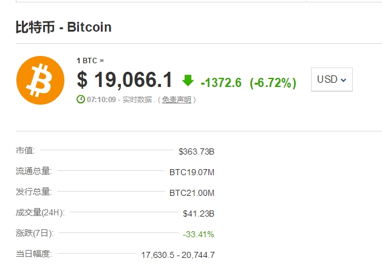The image size is (382, 278).
Task: Click the 当日幅度 range 17,630.5 - 20,744.7
Action: click(177, 254)
